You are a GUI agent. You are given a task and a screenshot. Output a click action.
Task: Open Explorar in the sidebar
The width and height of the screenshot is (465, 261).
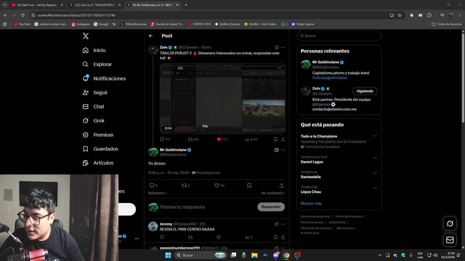[97, 64]
